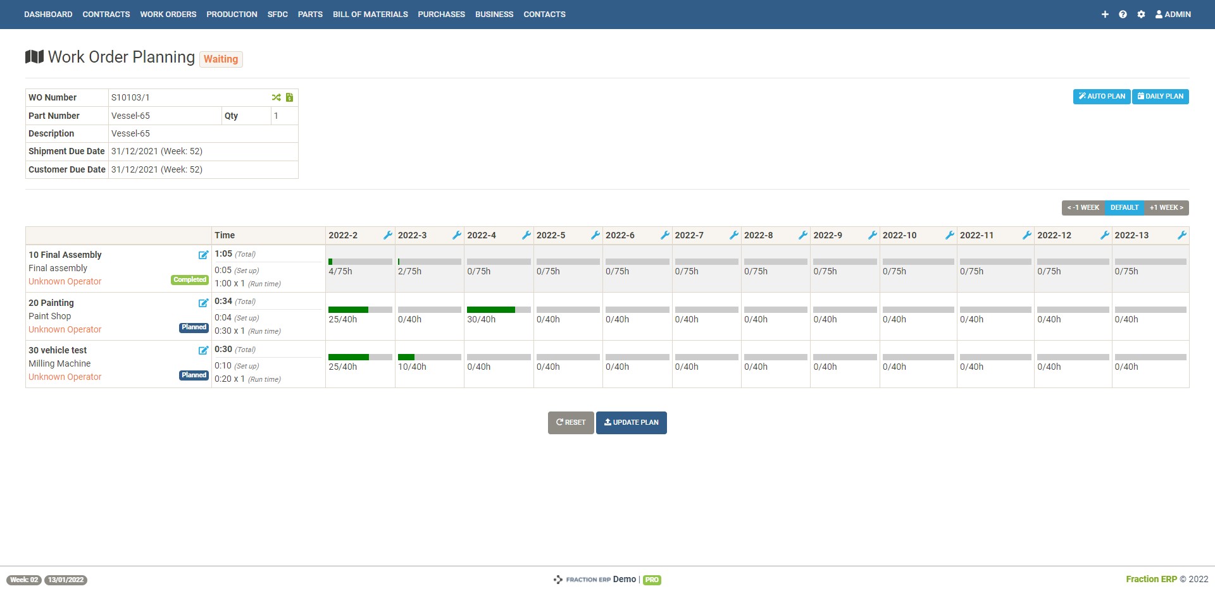Open the green document icon next to WO Number
The height and width of the screenshot is (591, 1215).
pos(289,97)
